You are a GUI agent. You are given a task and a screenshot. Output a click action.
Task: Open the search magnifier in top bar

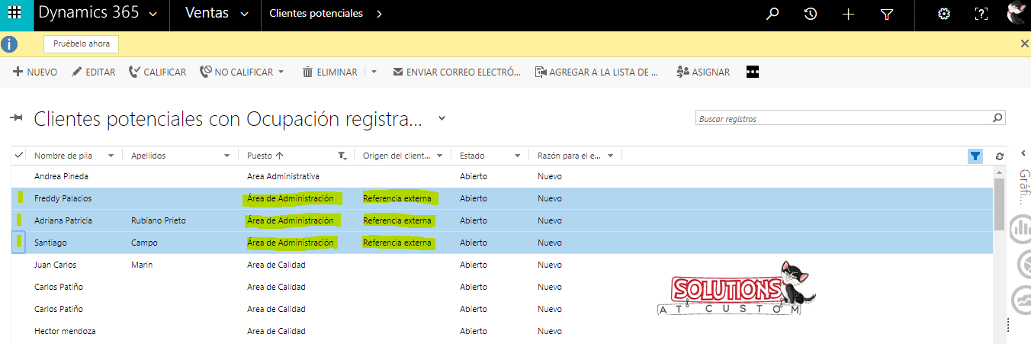pyautogui.click(x=772, y=14)
